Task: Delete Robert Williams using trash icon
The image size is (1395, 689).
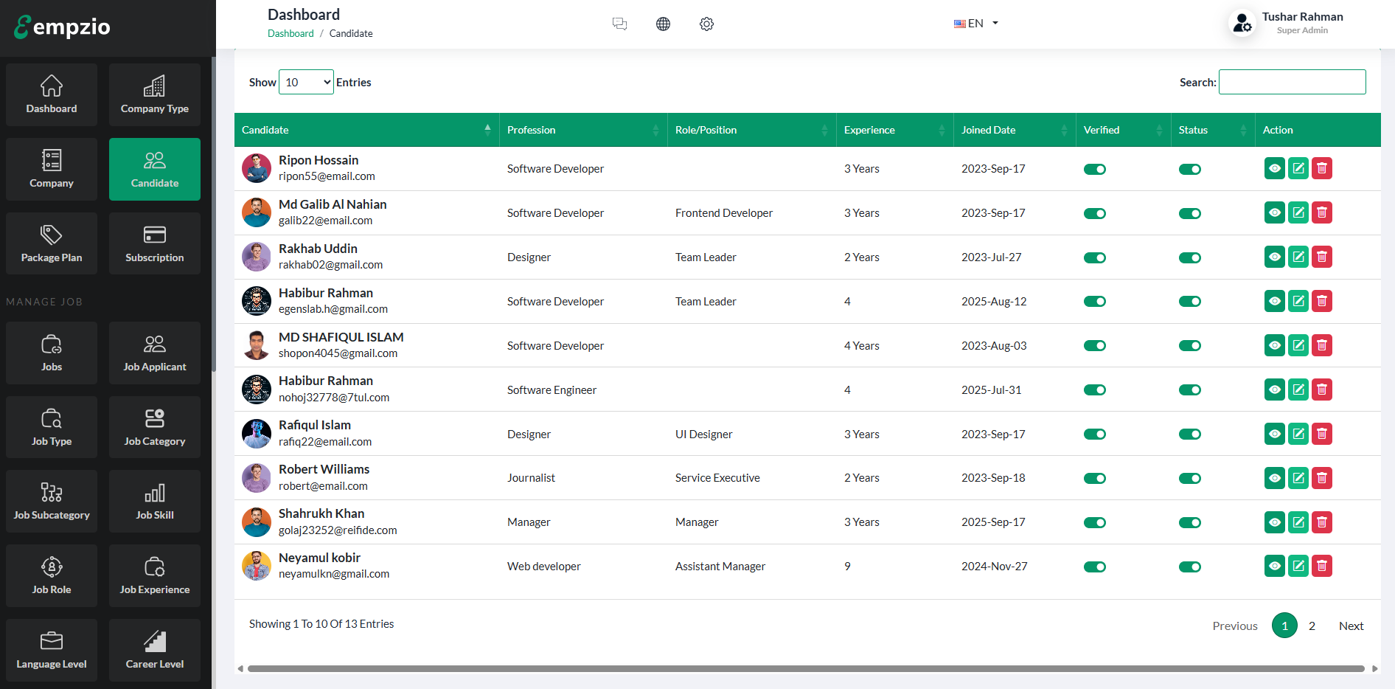Action: pos(1322,478)
